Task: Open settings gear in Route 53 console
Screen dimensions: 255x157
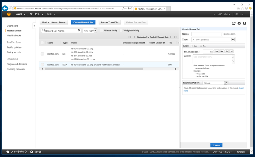Action: coord(239,23)
